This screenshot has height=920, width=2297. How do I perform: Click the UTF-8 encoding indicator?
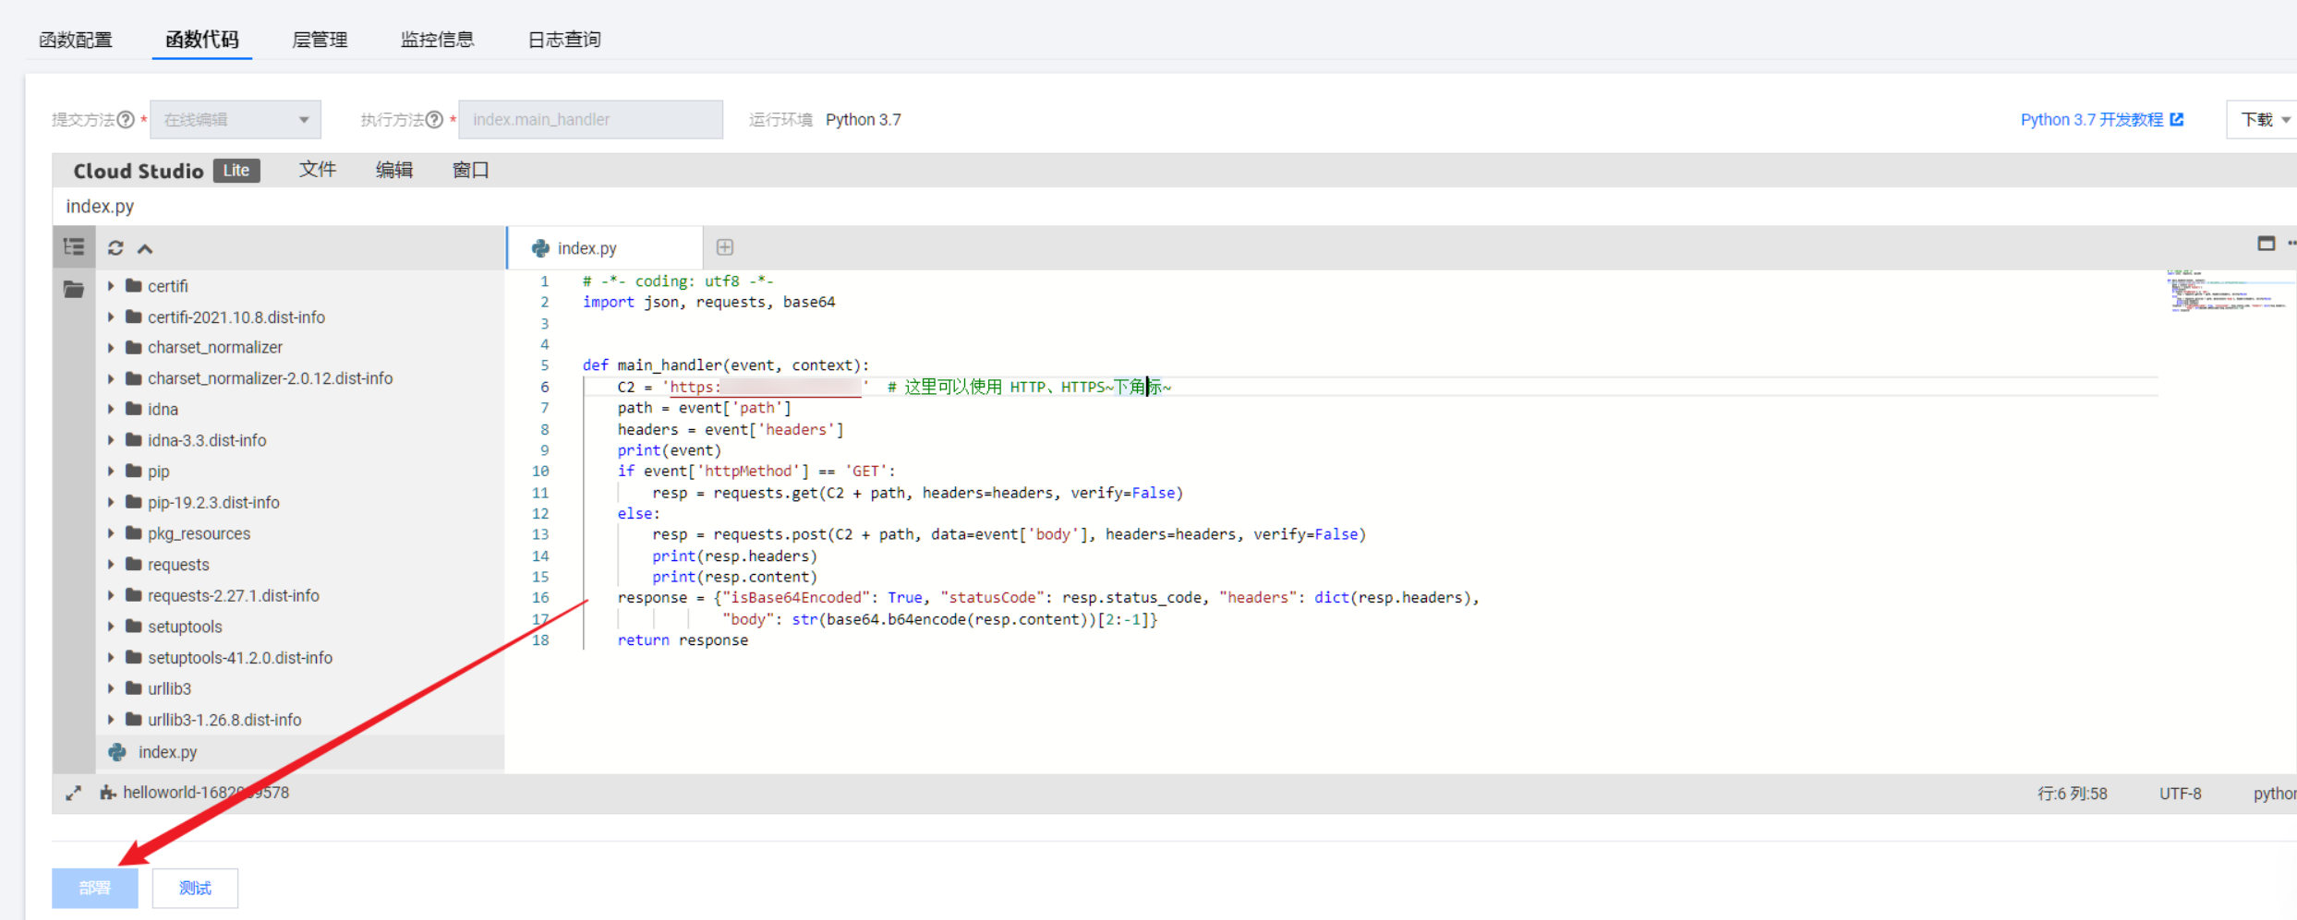(2180, 794)
